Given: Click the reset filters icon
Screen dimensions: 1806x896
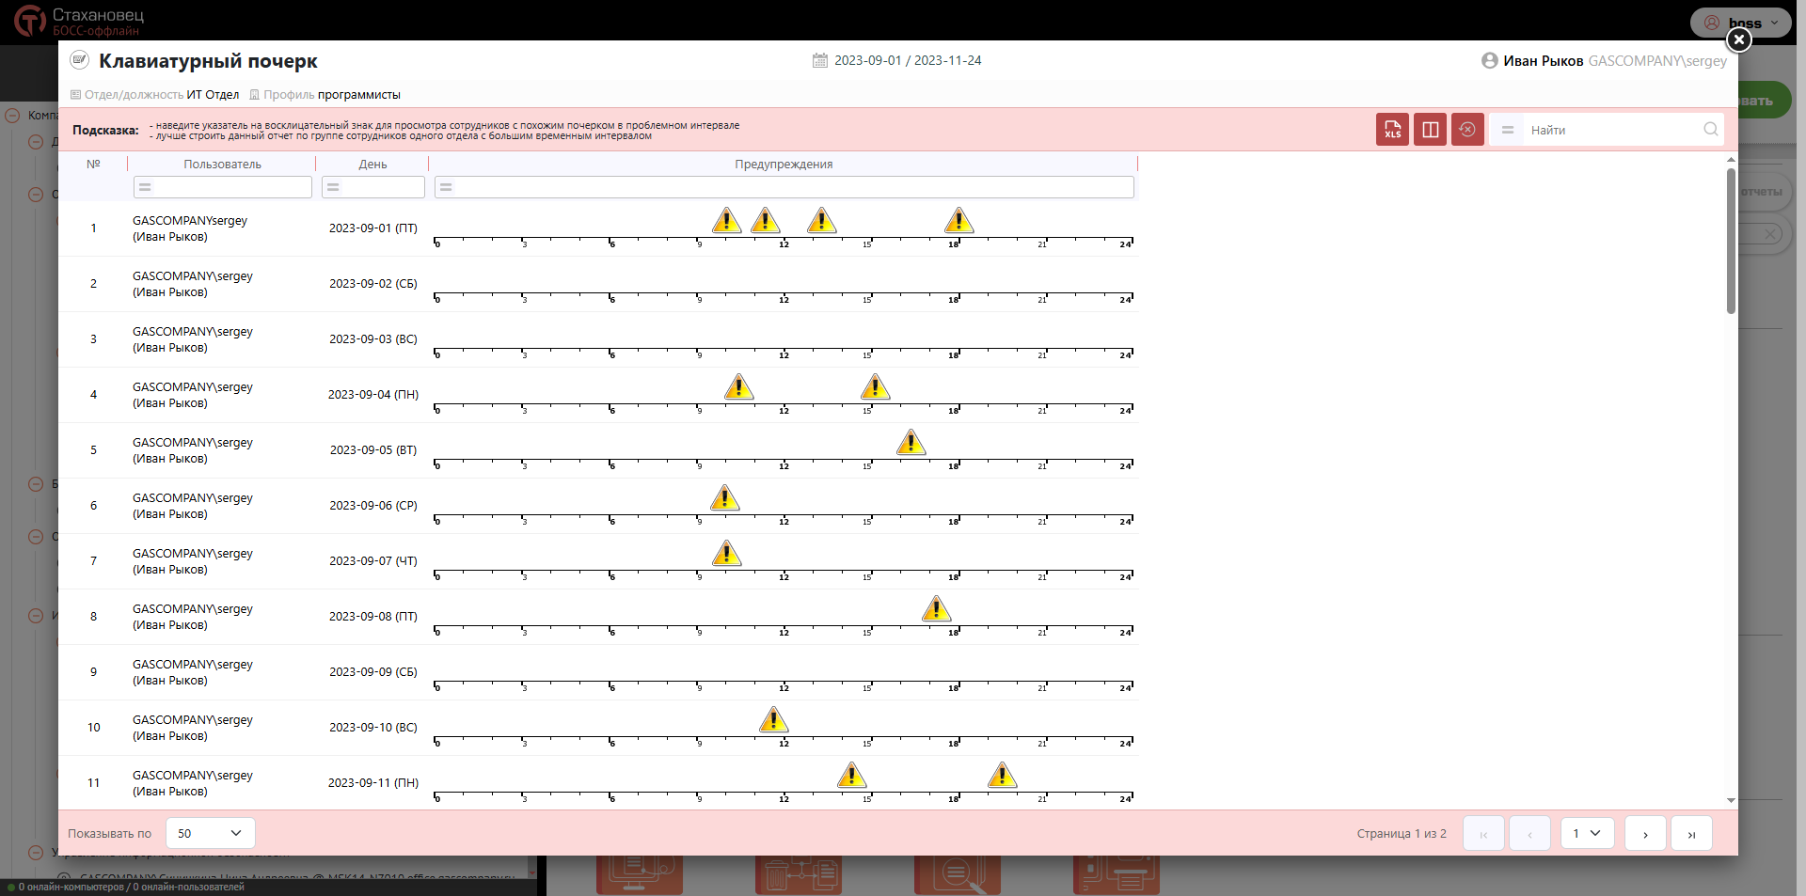Looking at the screenshot, I should click(x=1467, y=130).
